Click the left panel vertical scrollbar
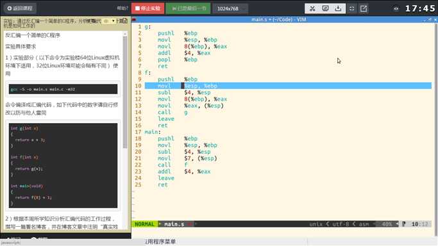The height and width of the screenshot is (246, 438). [x=125, y=92]
